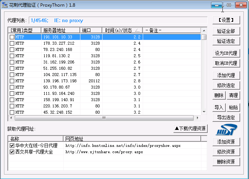Click ▲下载代理资源 download button
Viewport: 249px width, 179px height.
190,128
